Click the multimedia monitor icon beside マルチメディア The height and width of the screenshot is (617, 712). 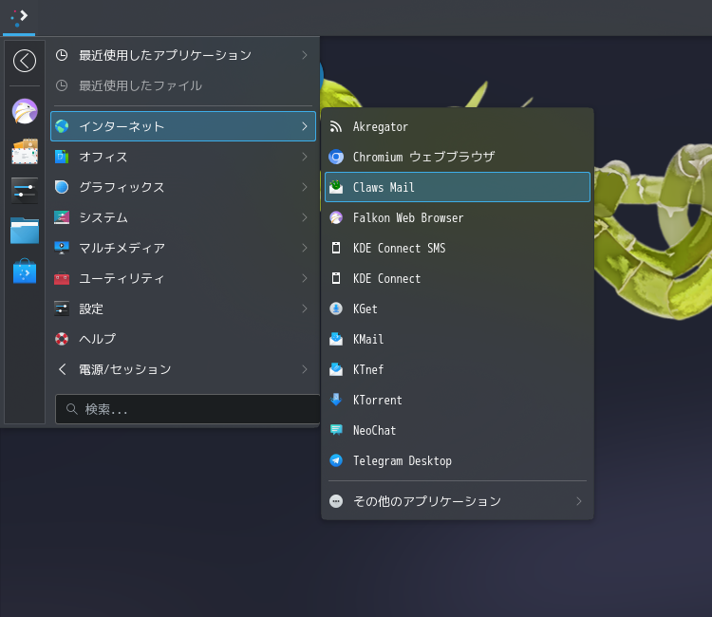pos(62,248)
